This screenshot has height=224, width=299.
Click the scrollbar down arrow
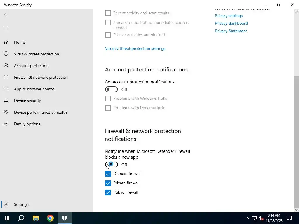(x=297, y=210)
